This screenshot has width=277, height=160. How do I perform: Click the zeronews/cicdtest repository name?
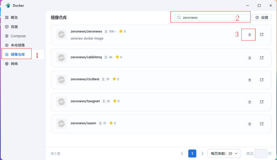pos(85,79)
